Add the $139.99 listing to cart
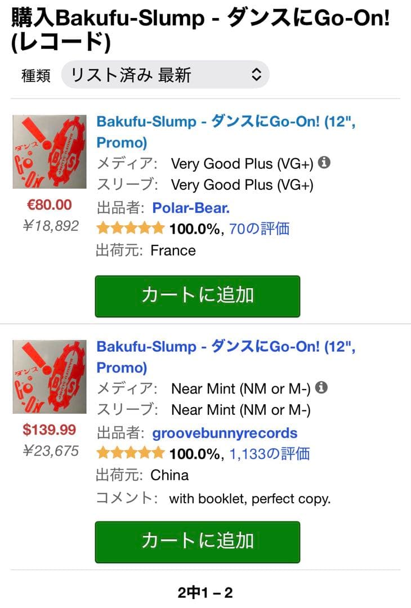Image resolution: width=411 pixels, height=608 pixels. pyautogui.click(x=198, y=542)
